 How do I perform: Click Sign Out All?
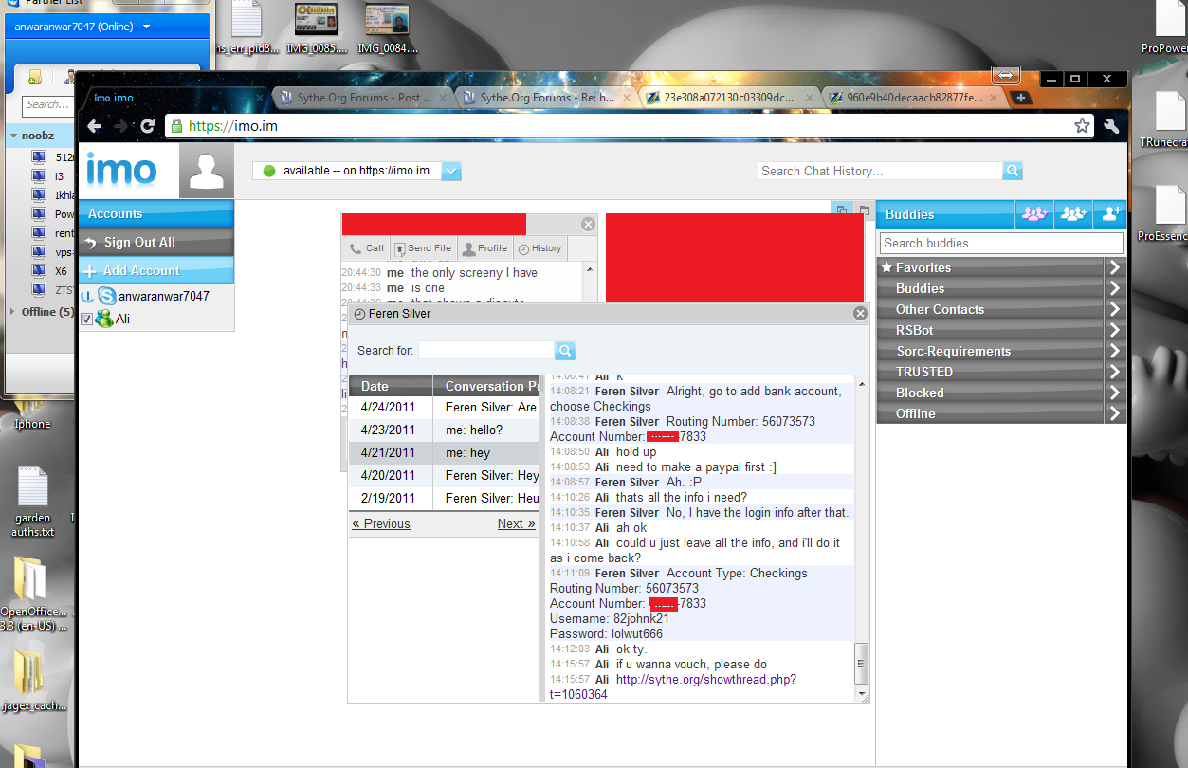pyautogui.click(x=156, y=242)
